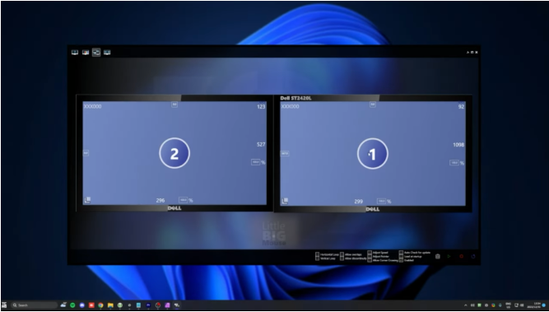549x312 pixels.
Task: Select the first monitor view icon in the top toolbar
Action: (75, 53)
